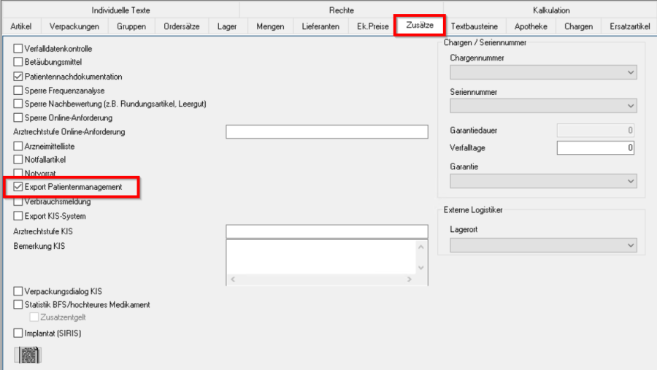The image size is (657, 370).
Task: Open Lagerort dropdown
Action: tap(543, 245)
